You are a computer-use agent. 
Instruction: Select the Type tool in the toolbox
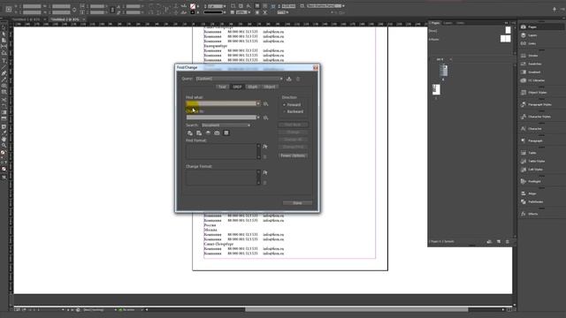tap(4, 60)
